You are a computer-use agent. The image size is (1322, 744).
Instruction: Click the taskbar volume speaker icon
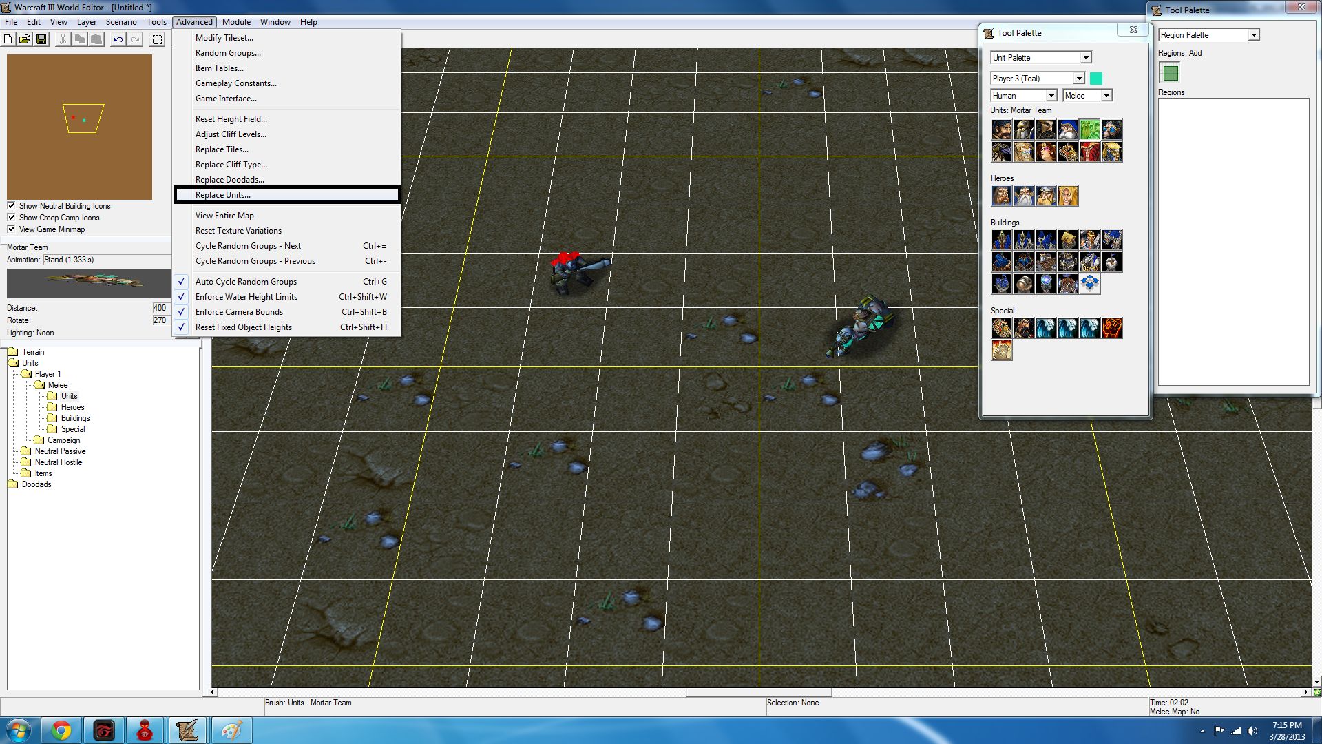1252,731
